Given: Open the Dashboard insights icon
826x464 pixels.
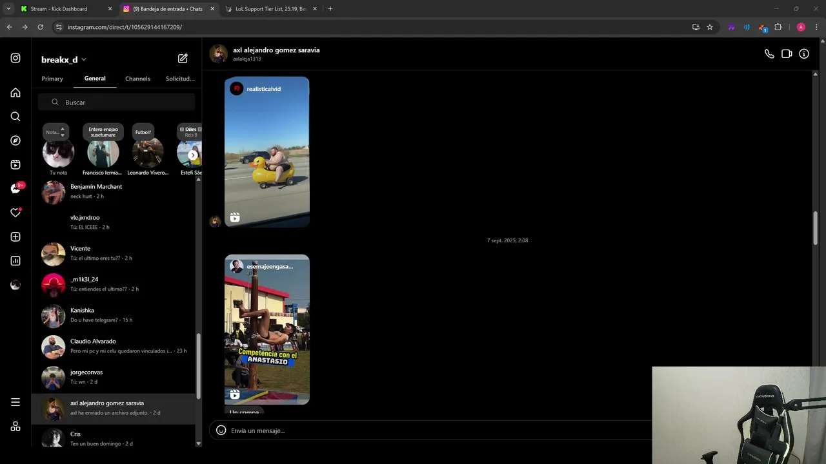Looking at the screenshot, I should point(15,261).
